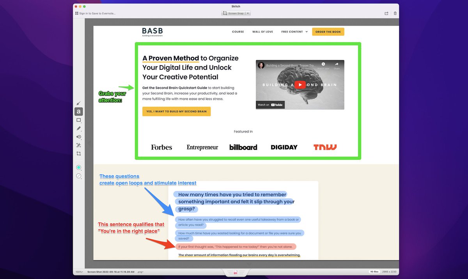Open the FREE CONTENT menu

click(294, 32)
